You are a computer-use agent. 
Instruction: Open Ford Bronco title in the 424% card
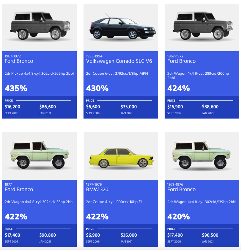182,61
